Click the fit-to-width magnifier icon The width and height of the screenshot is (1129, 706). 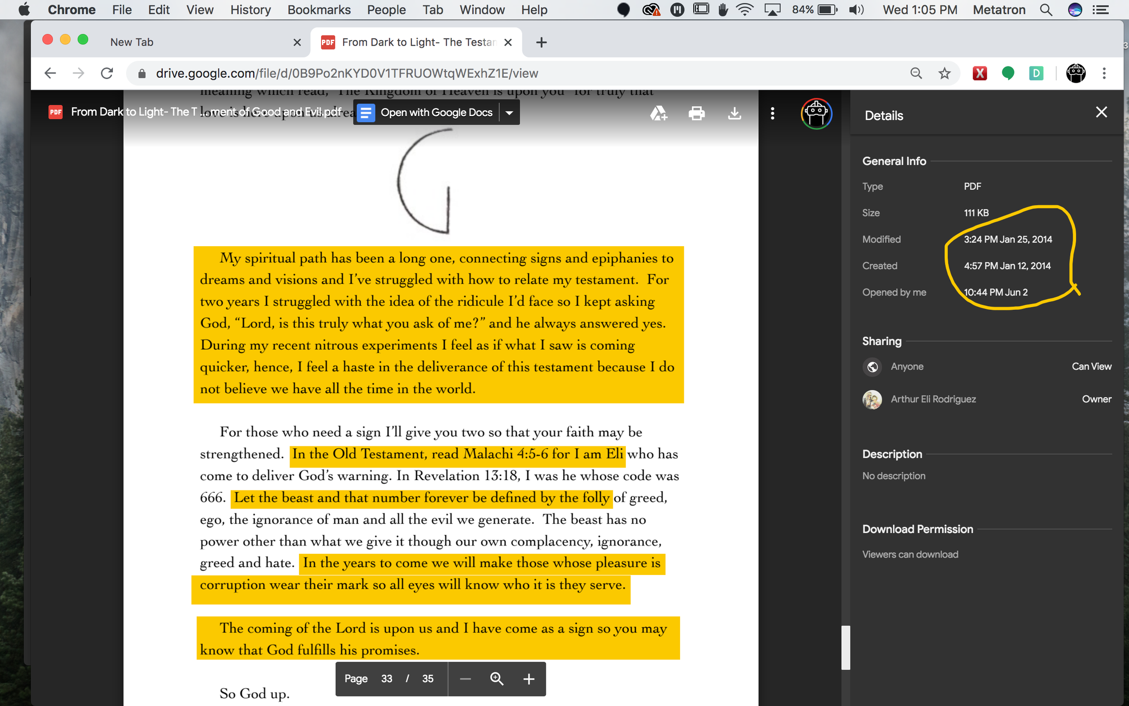pos(497,678)
